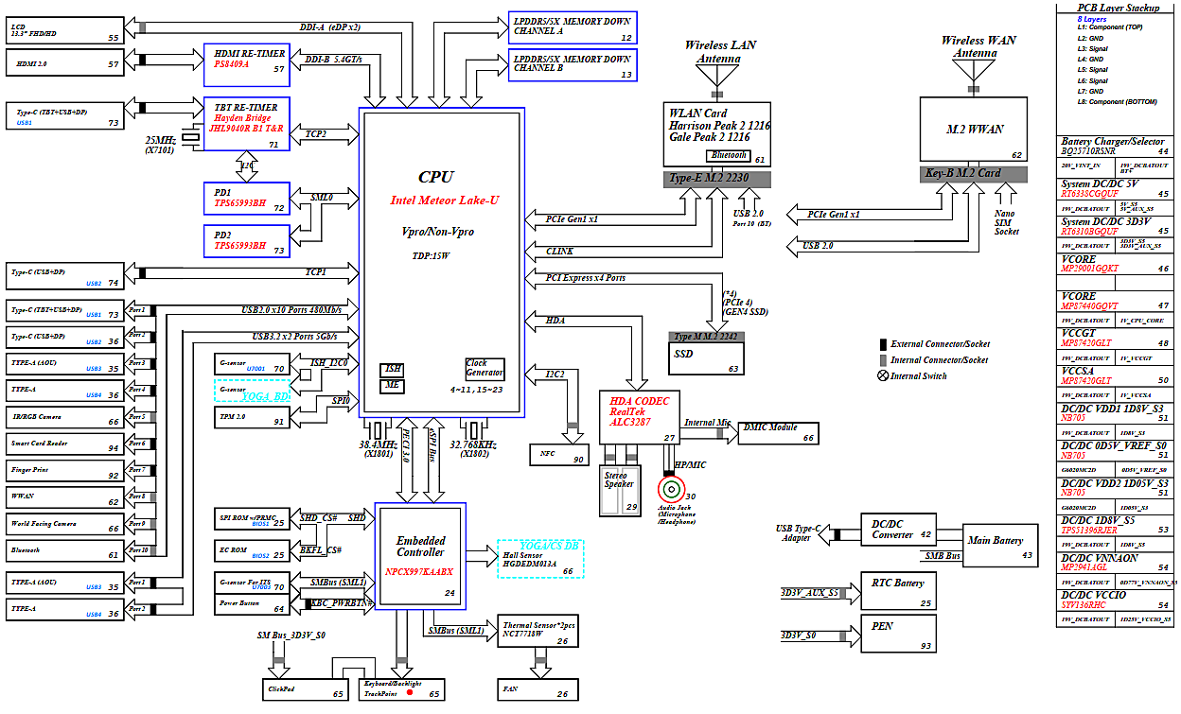This screenshot has height=714, width=1181.
Task: Click the Battery Charger BQ25710RSNR entry
Action: 1115,146
